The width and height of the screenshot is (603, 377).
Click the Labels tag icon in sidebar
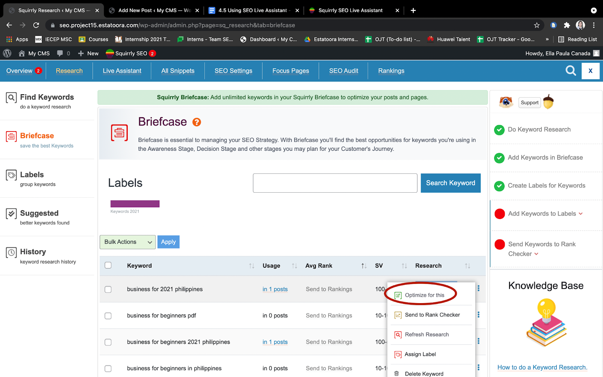pos(11,175)
